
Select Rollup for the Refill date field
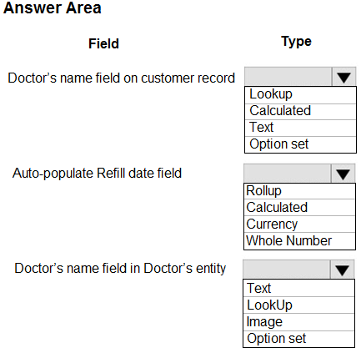(299, 191)
